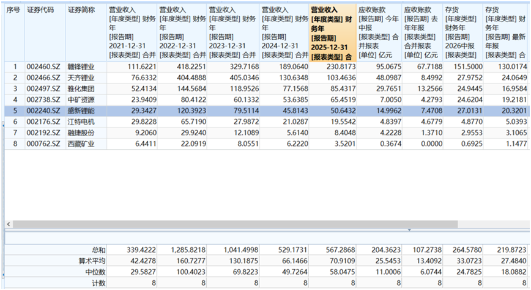Select median value 100.4023
531x290 pixels.
click(182, 272)
